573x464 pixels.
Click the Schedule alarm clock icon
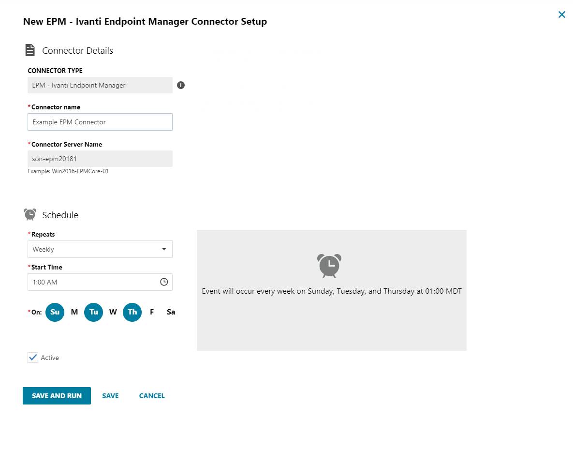tap(29, 214)
